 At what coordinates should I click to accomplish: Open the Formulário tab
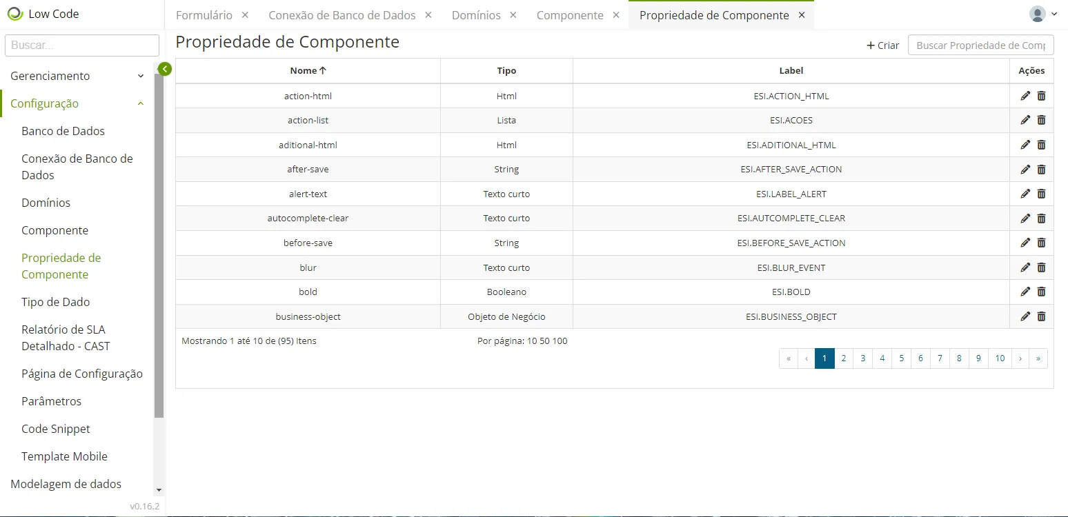coord(204,15)
